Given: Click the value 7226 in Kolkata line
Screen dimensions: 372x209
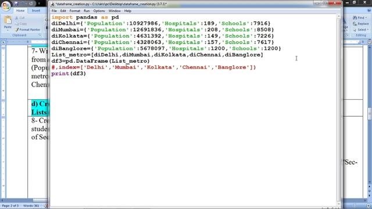Looking at the screenshot, I should pyautogui.click(x=264, y=36).
